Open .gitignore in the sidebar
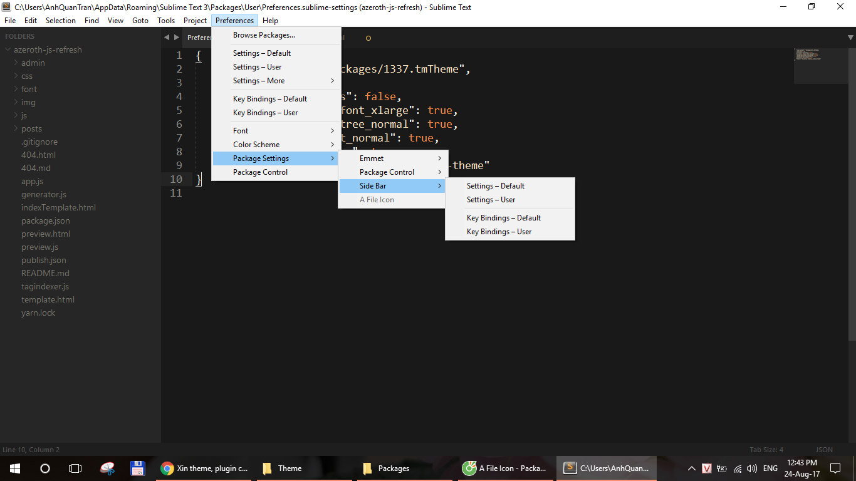 tap(39, 142)
